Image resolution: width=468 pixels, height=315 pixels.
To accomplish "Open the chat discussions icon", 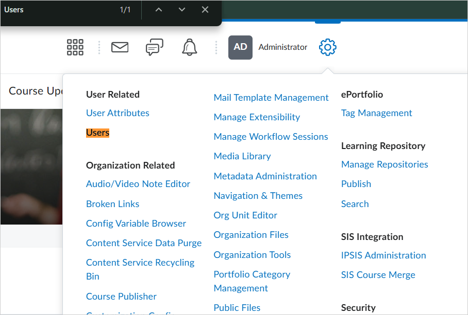I will coord(154,47).
